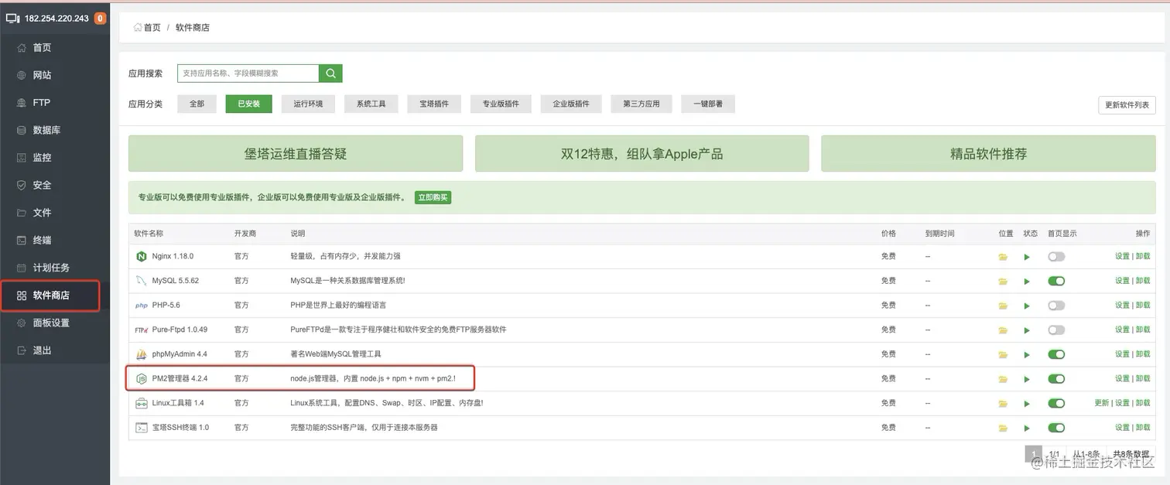Select the 一键部署 category tab
Viewport: 1170px width, 485px height.
(x=708, y=104)
